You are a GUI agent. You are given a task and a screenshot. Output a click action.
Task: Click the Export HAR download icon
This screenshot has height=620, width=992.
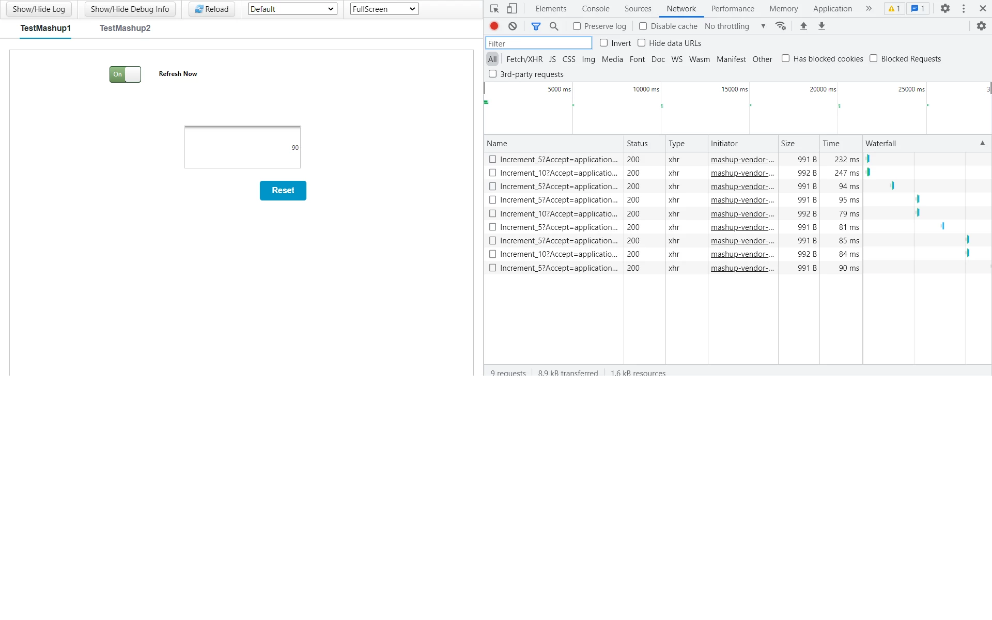coord(822,26)
